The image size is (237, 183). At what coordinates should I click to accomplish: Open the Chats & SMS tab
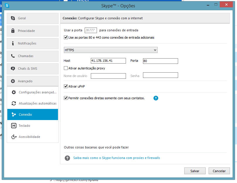coord(33,69)
